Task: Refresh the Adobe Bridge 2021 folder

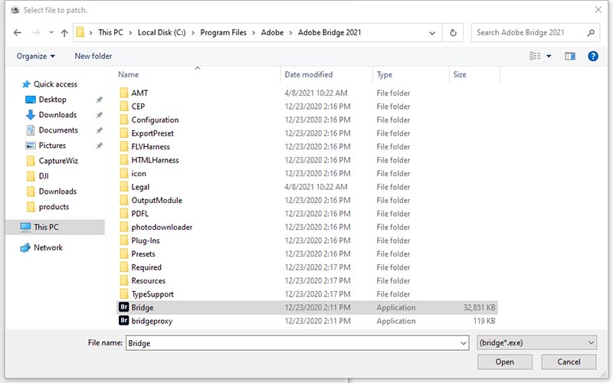Action: click(453, 33)
